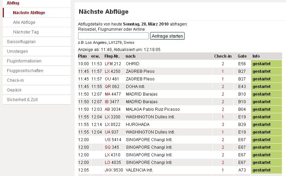286x176 pixels.
Task: Go to Check-in sidebar item
Action: click(15, 80)
